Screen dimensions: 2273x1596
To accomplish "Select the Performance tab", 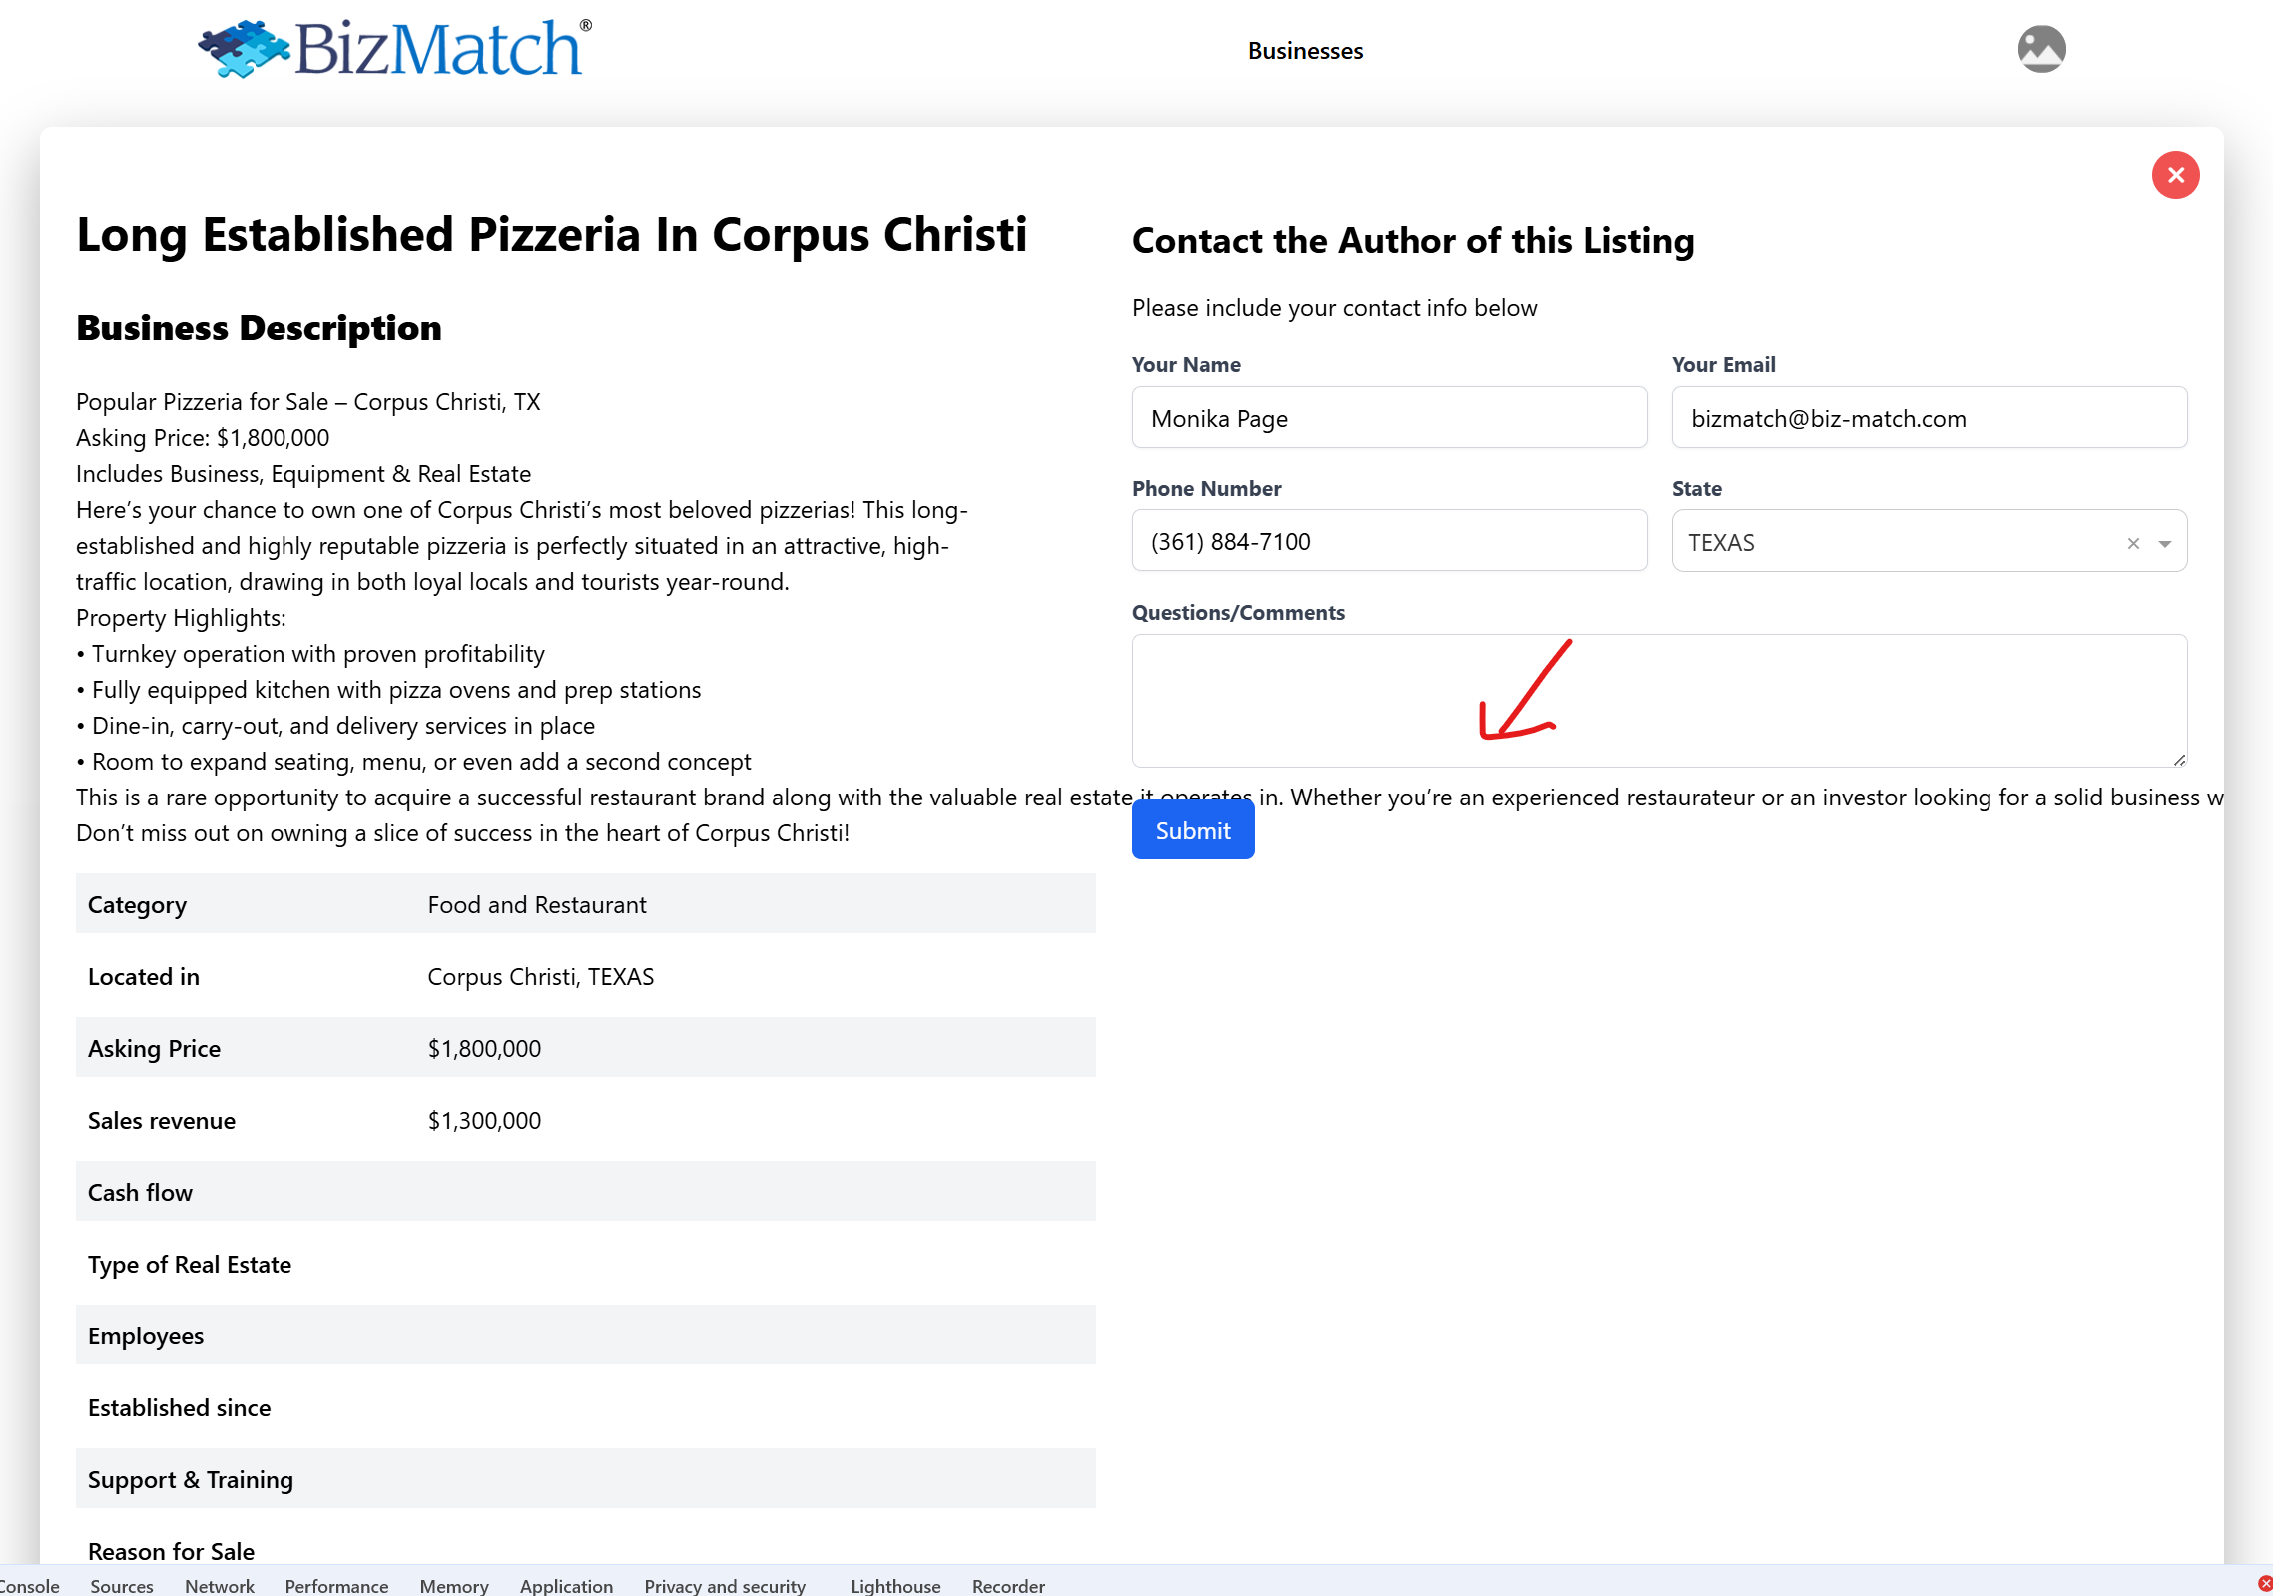I will click(x=336, y=1585).
